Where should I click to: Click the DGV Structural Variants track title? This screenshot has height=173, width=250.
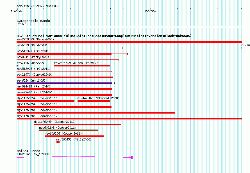[x=104, y=36]
